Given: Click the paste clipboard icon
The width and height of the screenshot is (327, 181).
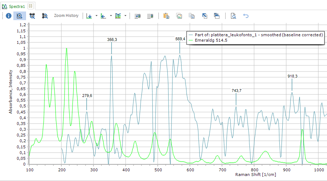Looking at the screenshot, I should coord(166,16).
